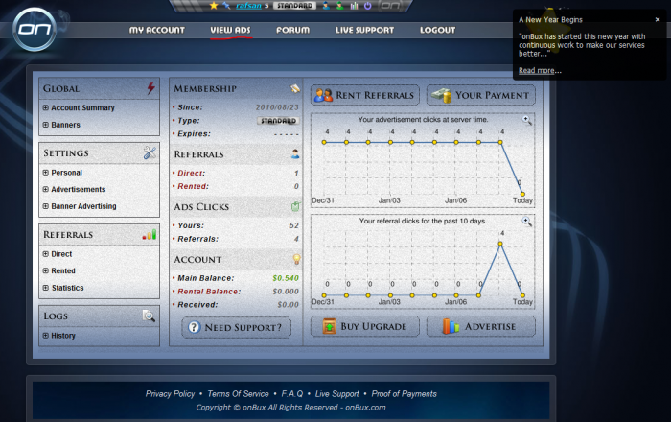Viewport: 671px width, 422px height.
Task: Zoom the referral clicks chart
Action: click(527, 222)
